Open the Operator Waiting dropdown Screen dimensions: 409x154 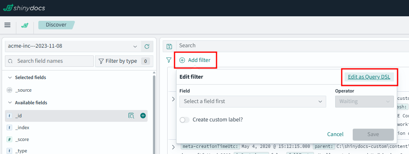coord(365,101)
